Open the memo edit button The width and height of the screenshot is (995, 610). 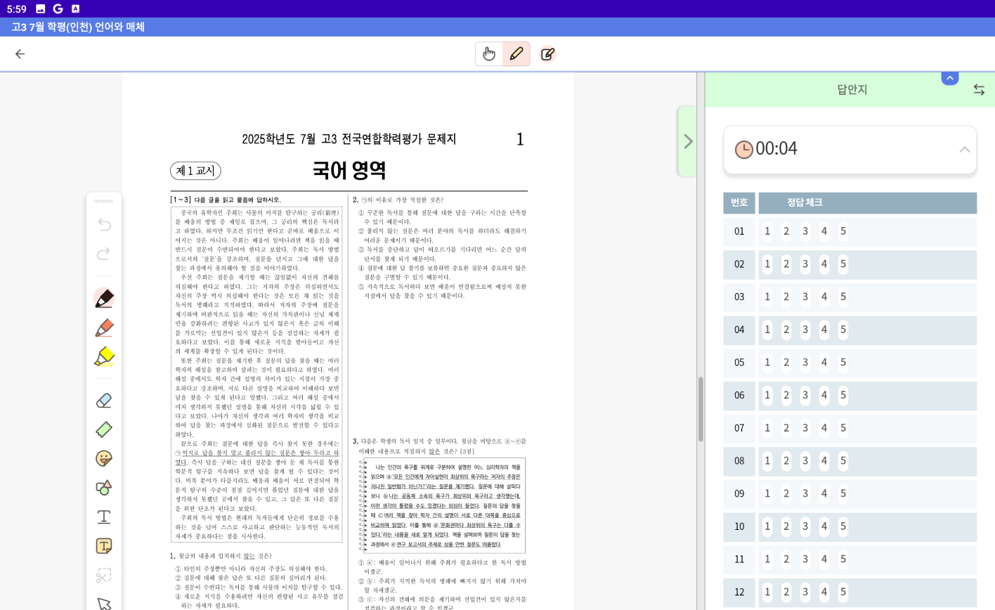click(x=548, y=54)
